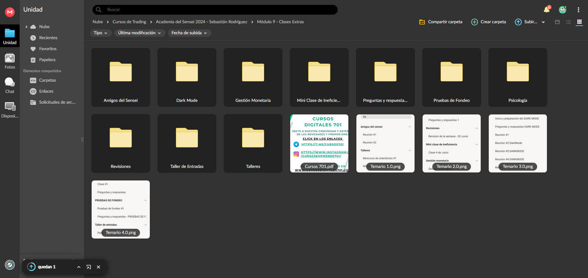
Task: Click the account avatar icon
Action: pyautogui.click(x=562, y=10)
